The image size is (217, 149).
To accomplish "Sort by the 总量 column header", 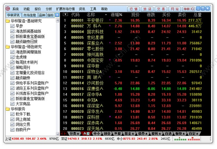I will coord(197,15).
